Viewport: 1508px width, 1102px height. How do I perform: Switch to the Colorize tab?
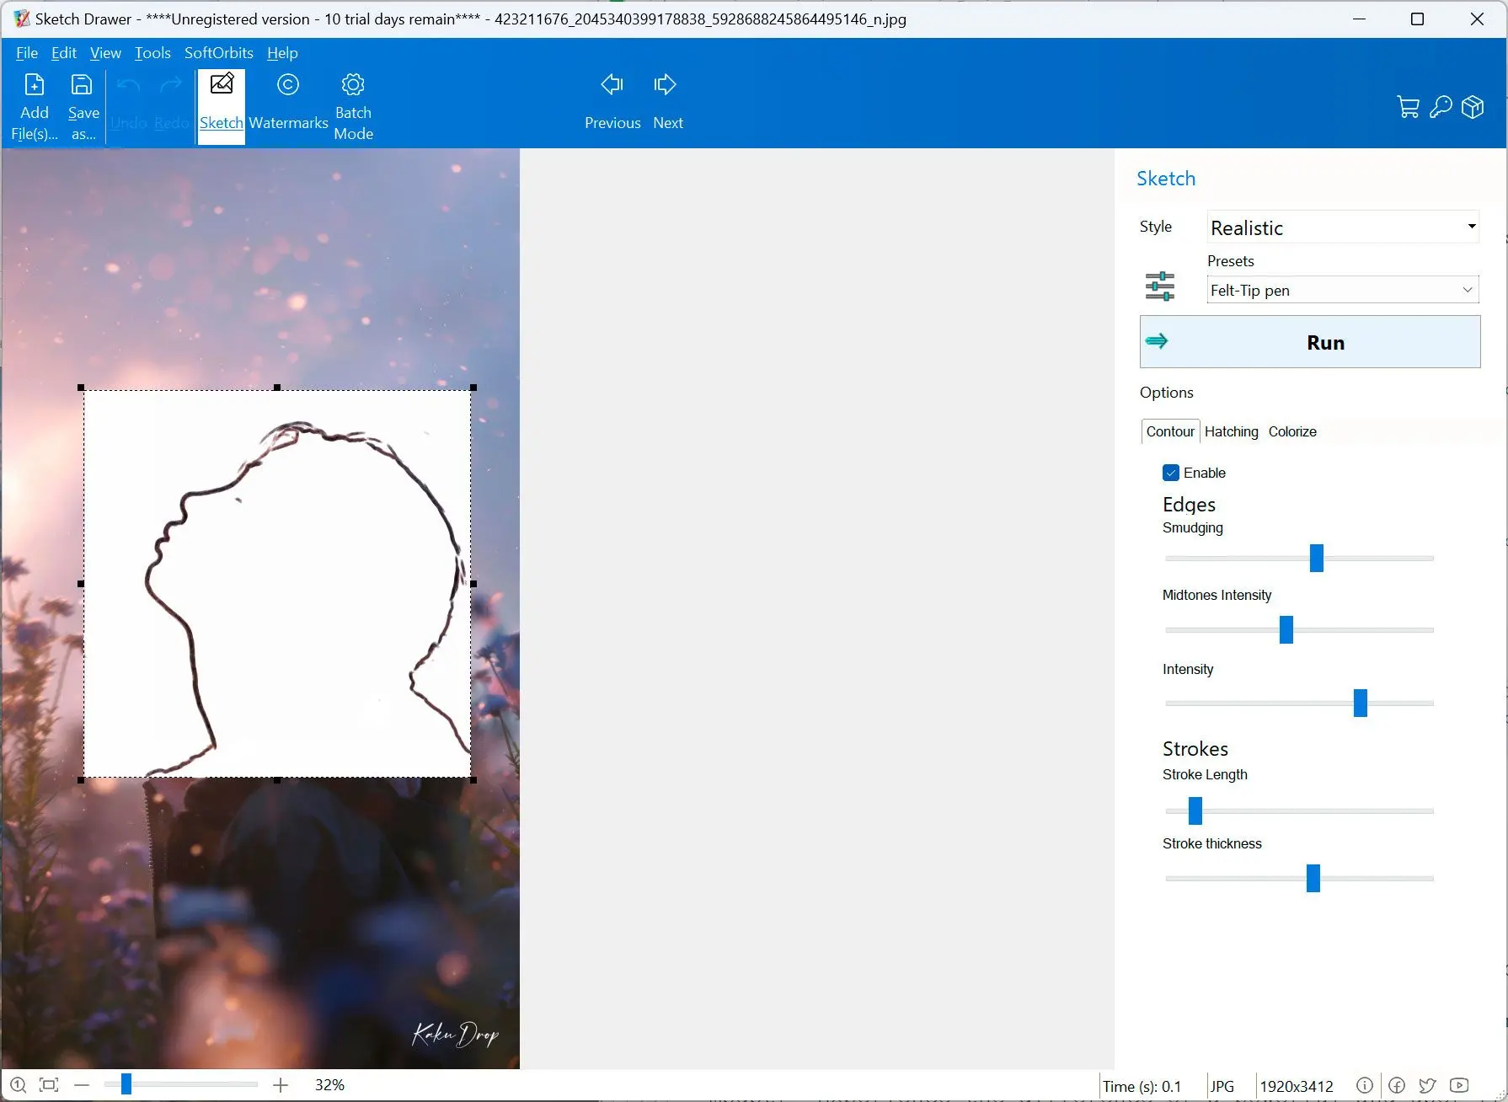click(1292, 431)
